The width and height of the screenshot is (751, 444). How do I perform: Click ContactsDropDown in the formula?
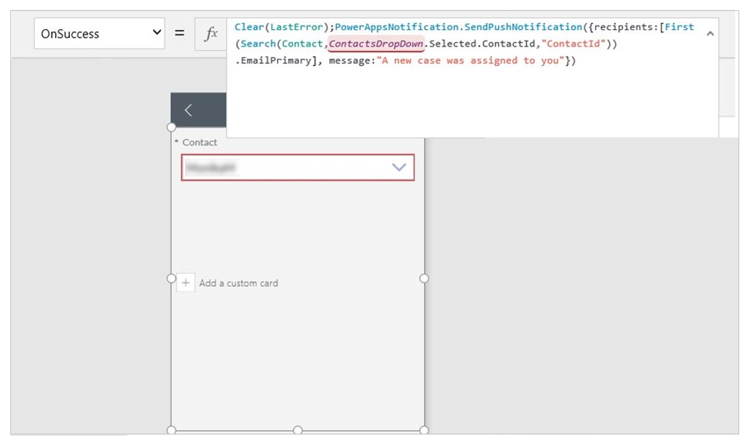pos(376,43)
